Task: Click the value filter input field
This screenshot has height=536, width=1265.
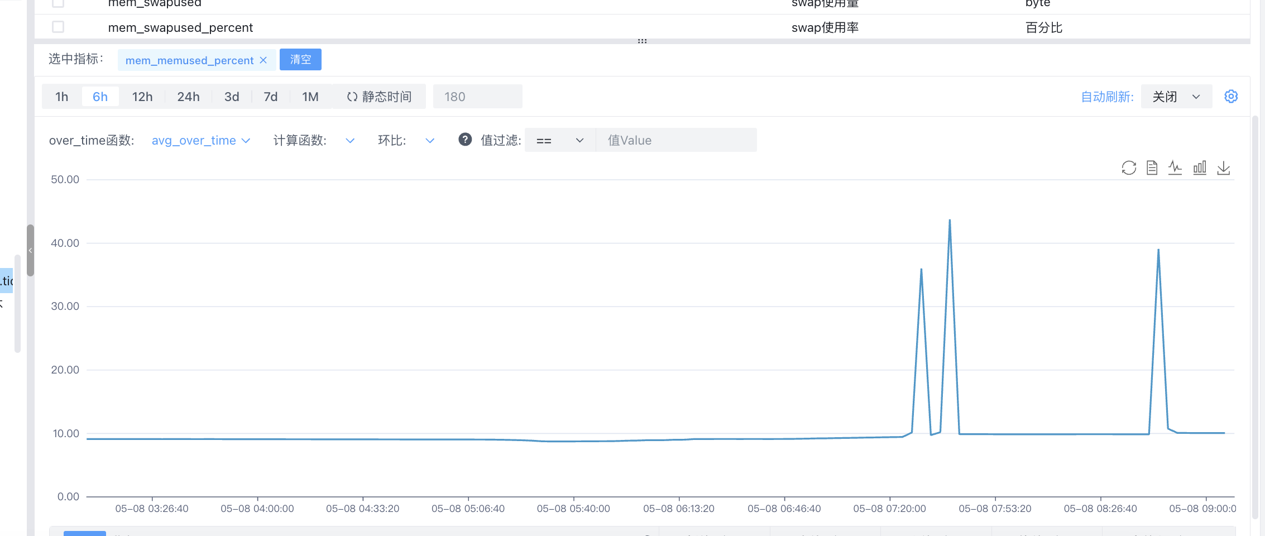Action: point(676,140)
